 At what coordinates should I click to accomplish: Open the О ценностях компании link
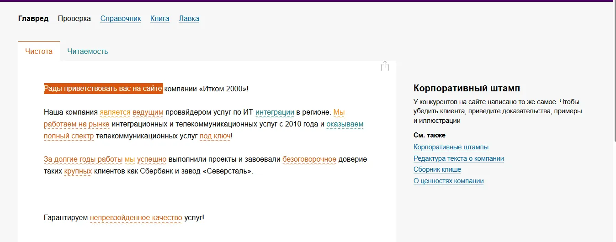pyautogui.click(x=449, y=181)
